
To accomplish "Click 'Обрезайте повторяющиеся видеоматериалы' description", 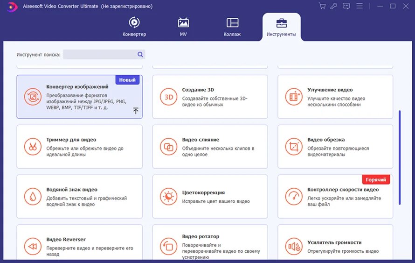I will coord(338,151).
